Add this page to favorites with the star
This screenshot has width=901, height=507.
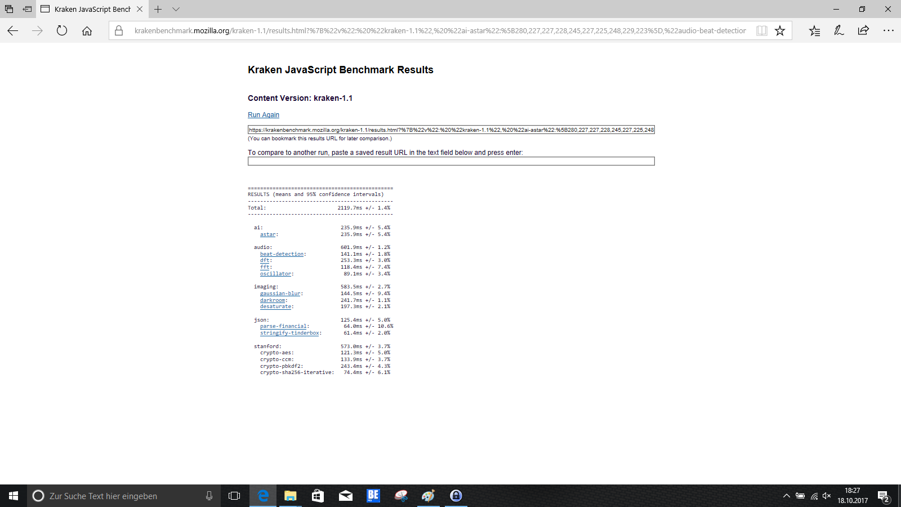[780, 31]
